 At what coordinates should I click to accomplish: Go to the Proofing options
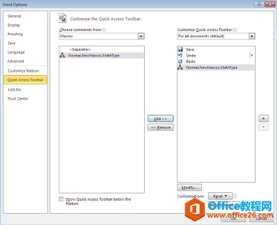[x=15, y=34]
